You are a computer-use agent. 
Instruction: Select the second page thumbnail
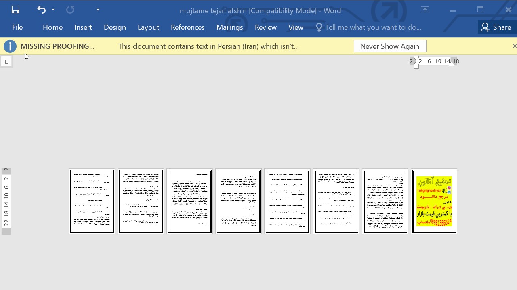pos(141,201)
